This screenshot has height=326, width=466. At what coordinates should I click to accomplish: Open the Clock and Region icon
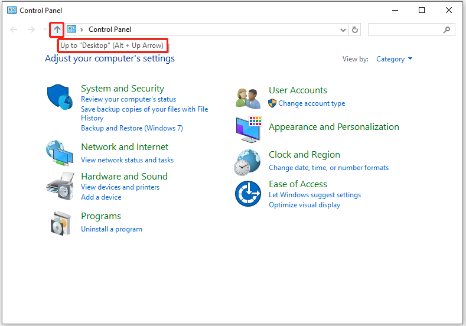247,162
